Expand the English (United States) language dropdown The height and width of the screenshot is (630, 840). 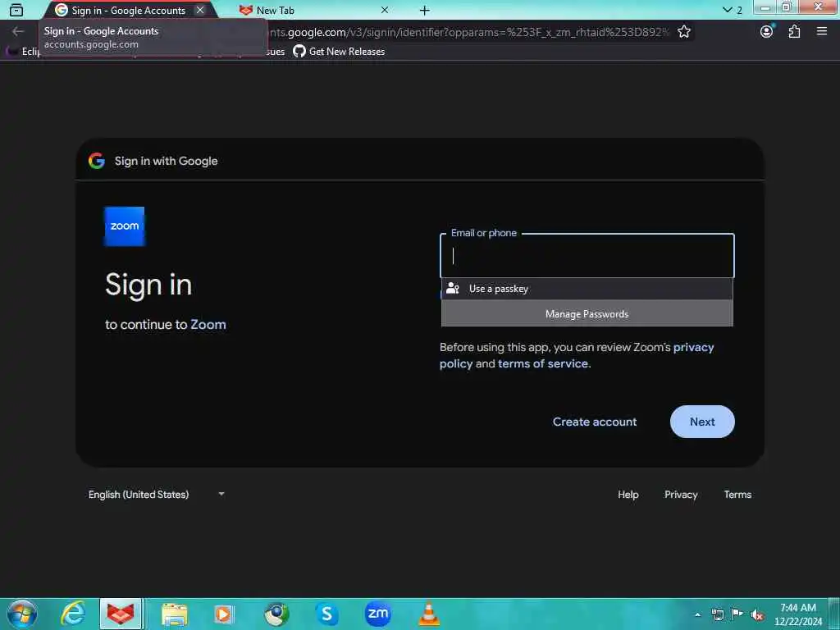coord(157,495)
